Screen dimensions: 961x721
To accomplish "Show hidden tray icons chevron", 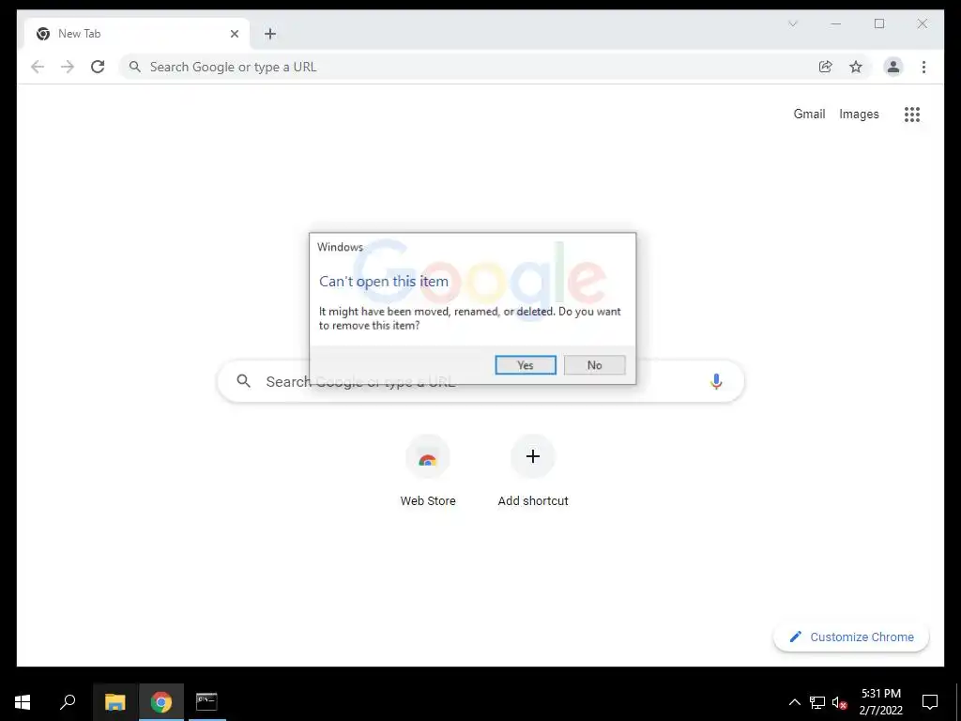I will (x=794, y=702).
